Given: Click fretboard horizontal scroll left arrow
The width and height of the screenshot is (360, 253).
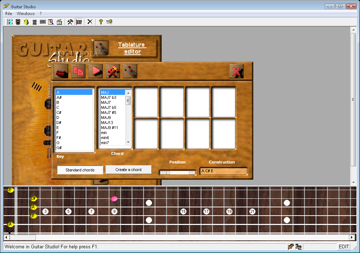Looking at the screenshot, I should pyautogui.click(x=6, y=238).
